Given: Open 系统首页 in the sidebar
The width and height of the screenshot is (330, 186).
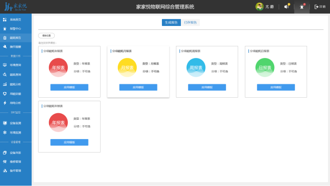Looking at the screenshot, I should coord(15,19).
